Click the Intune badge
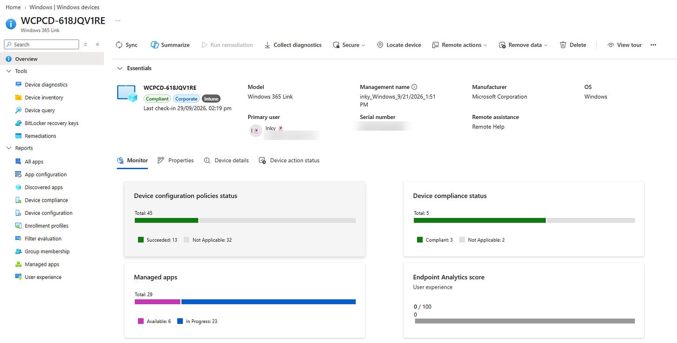This screenshot has height=343, width=677. point(211,99)
